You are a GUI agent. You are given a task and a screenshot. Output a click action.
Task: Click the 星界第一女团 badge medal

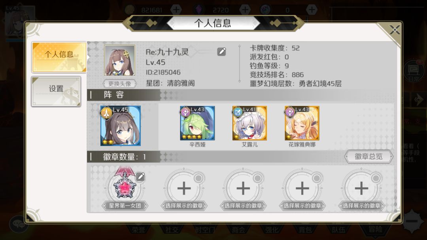[125, 185]
